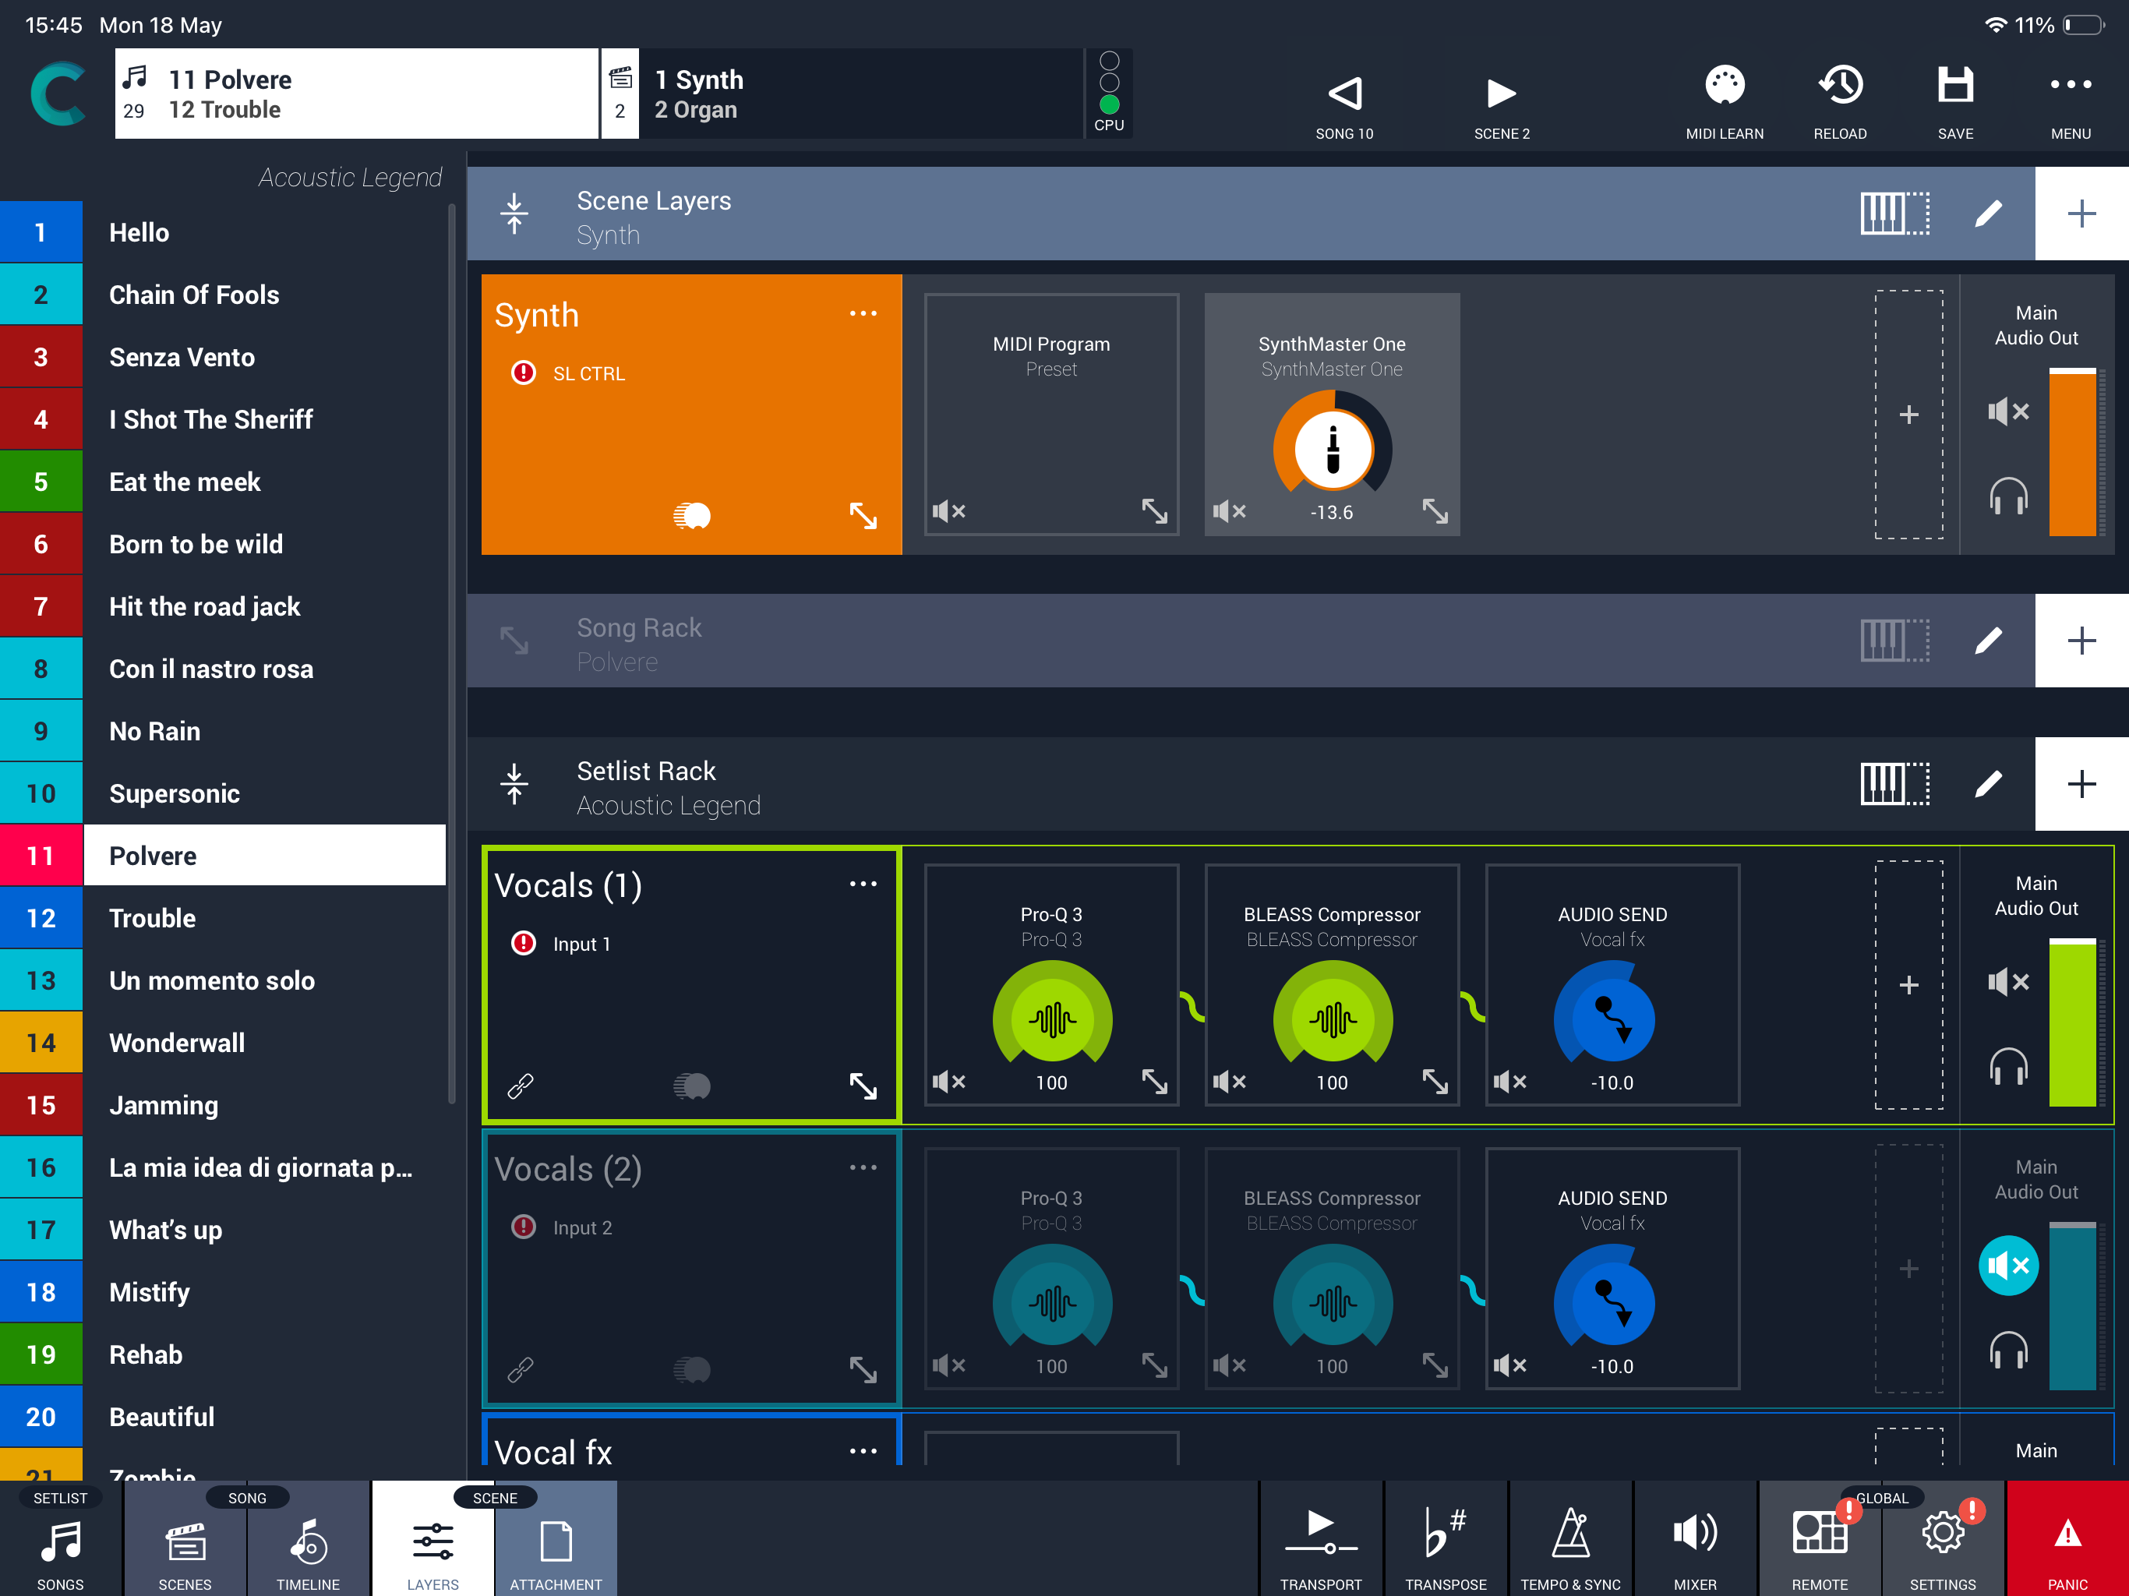This screenshot has height=1596, width=2129.
Task: Expand the Song Rack section
Action: tap(514, 640)
